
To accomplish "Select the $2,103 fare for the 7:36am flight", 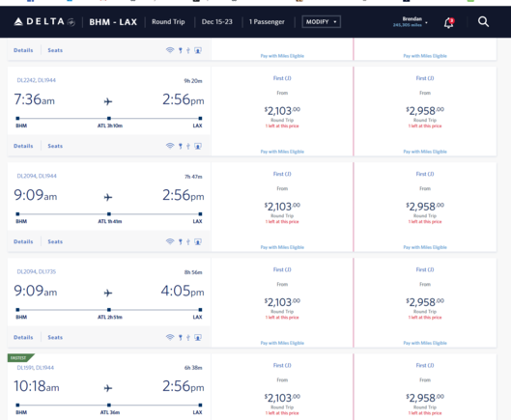I will pos(282,111).
